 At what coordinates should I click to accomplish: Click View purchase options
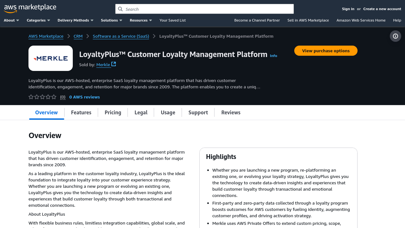pos(326,50)
